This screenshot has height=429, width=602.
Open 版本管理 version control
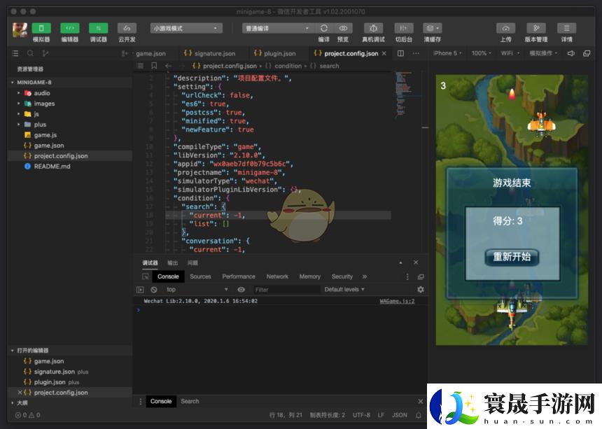coord(536,28)
